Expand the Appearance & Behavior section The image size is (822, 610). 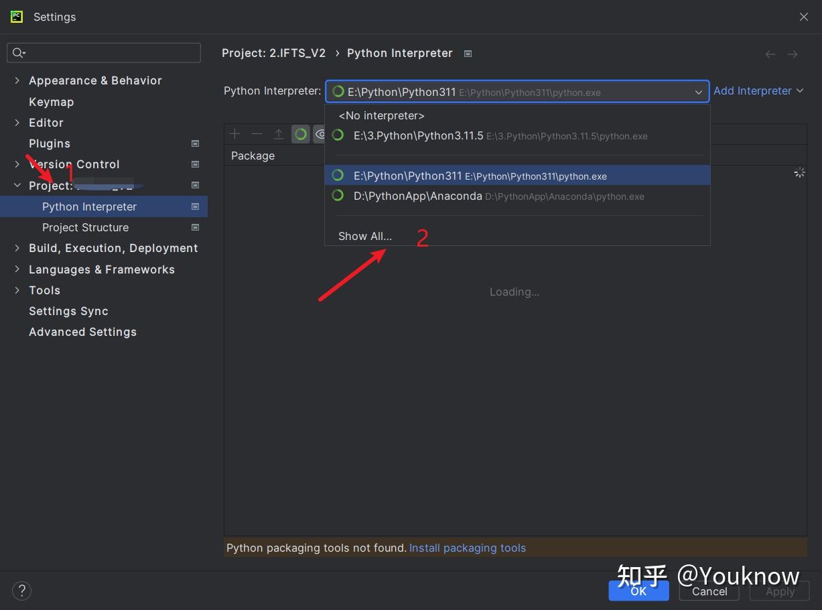pyautogui.click(x=17, y=80)
